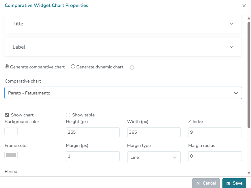The height and width of the screenshot is (188, 251).
Task: Enable the Show table checkbox
Action: 68,115
